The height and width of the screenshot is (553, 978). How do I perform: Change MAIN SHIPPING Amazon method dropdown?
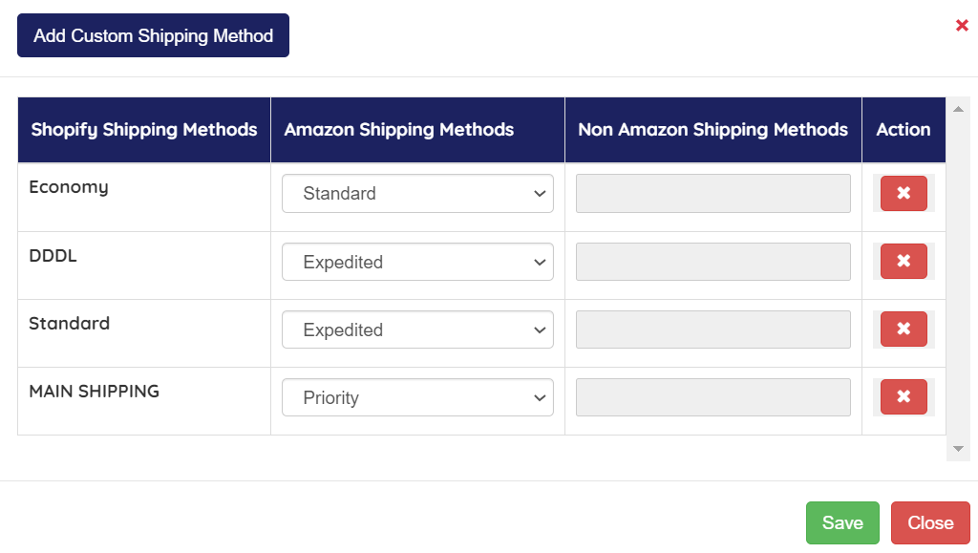pyautogui.click(x=417, y=397)
